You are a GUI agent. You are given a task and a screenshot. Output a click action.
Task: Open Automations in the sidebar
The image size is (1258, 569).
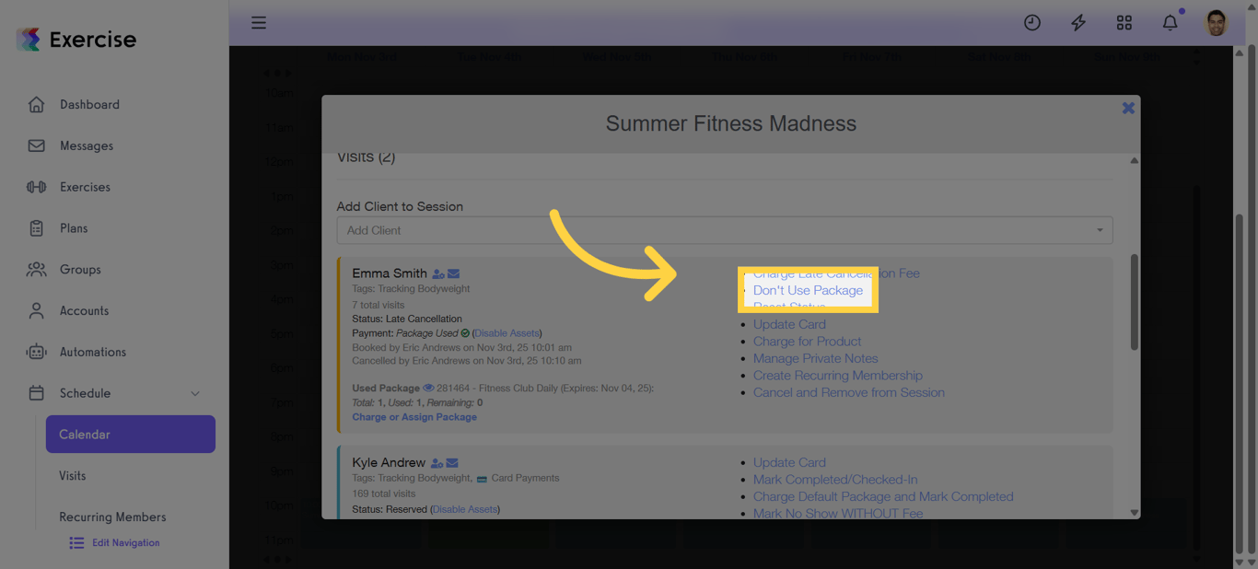click(x=92, y=352)
